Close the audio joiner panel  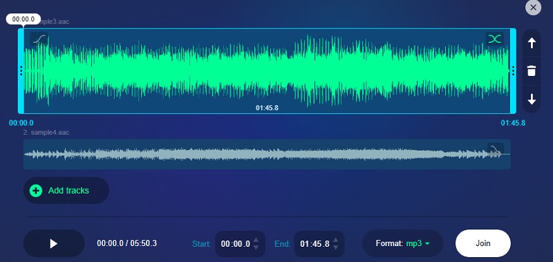tap(533, 8)
